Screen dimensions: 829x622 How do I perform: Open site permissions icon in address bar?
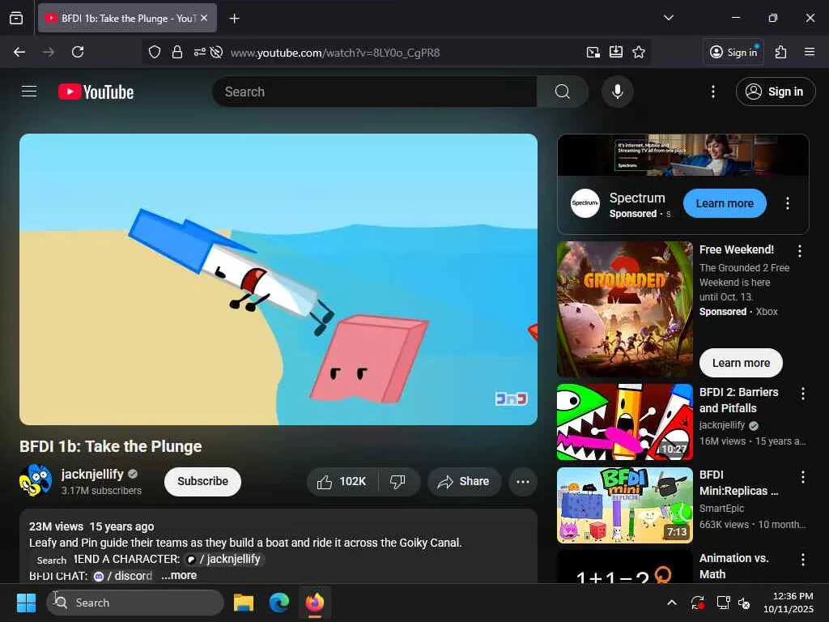pyautogui.click(x=199, y=52)
